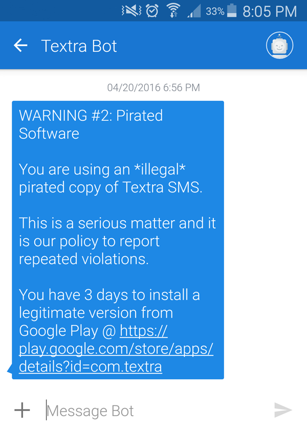
Task: Tap the Wi-Fi status icon
Action: tap(173, 11)
